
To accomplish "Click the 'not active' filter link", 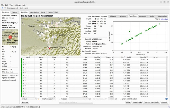I will coord(164,19).
